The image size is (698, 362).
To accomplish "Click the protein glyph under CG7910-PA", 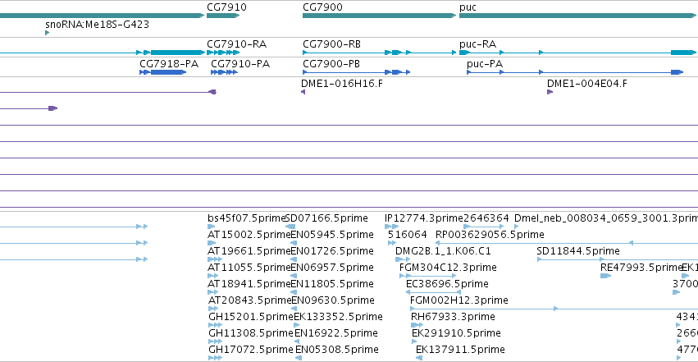I will click(225, 72).
